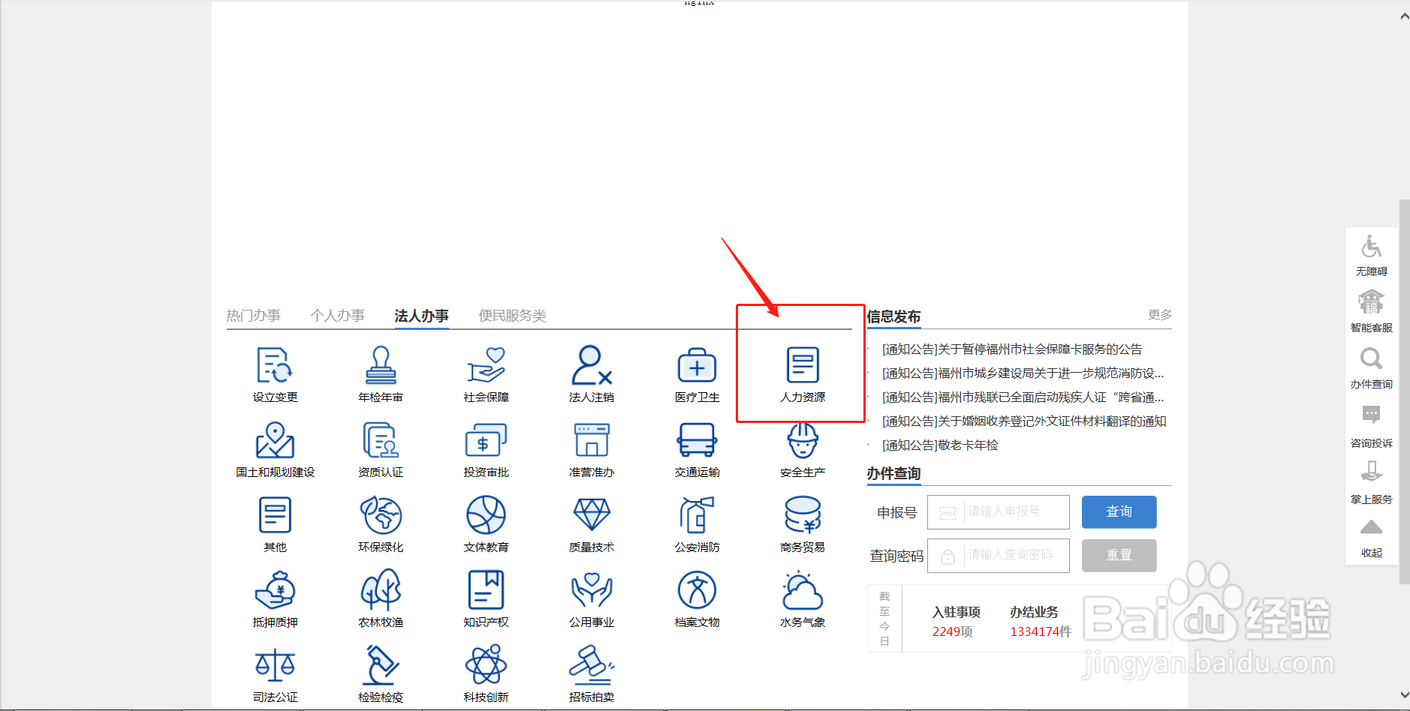The image size is (1410, 711).
Task: Switch to the 个人办事 tab
Action: click(x=338, y=316)
